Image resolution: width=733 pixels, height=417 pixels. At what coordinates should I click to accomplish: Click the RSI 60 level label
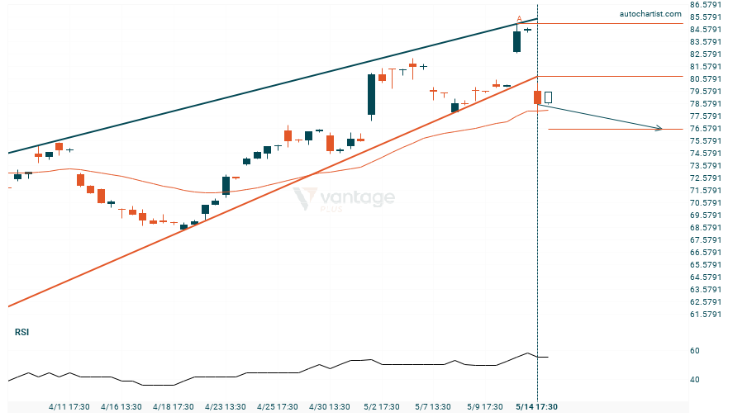click(695, 351)
